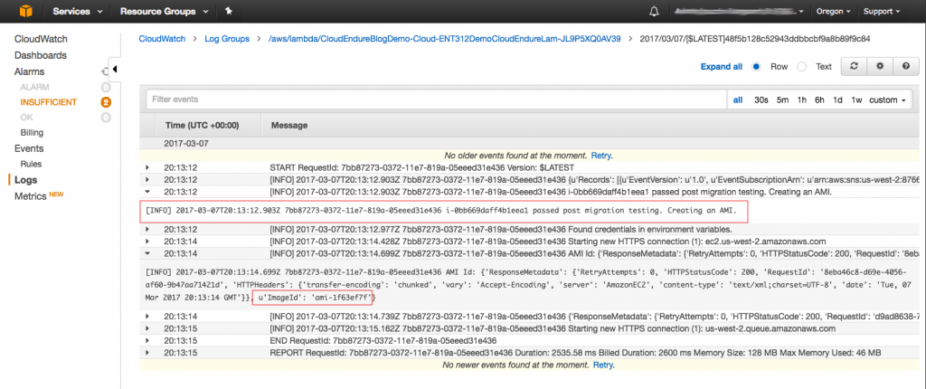926x389 pixels.
Task: Open Events in the sidebar
Action: (x=29, y=148)
